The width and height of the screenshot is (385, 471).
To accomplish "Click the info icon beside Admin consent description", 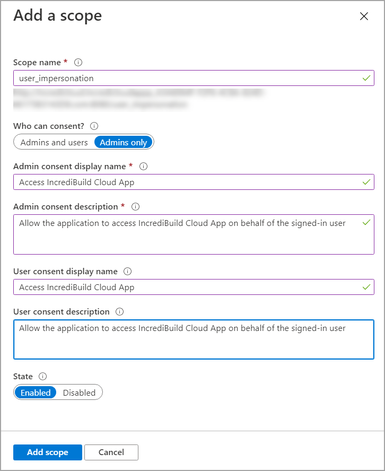I will [135, 206].
